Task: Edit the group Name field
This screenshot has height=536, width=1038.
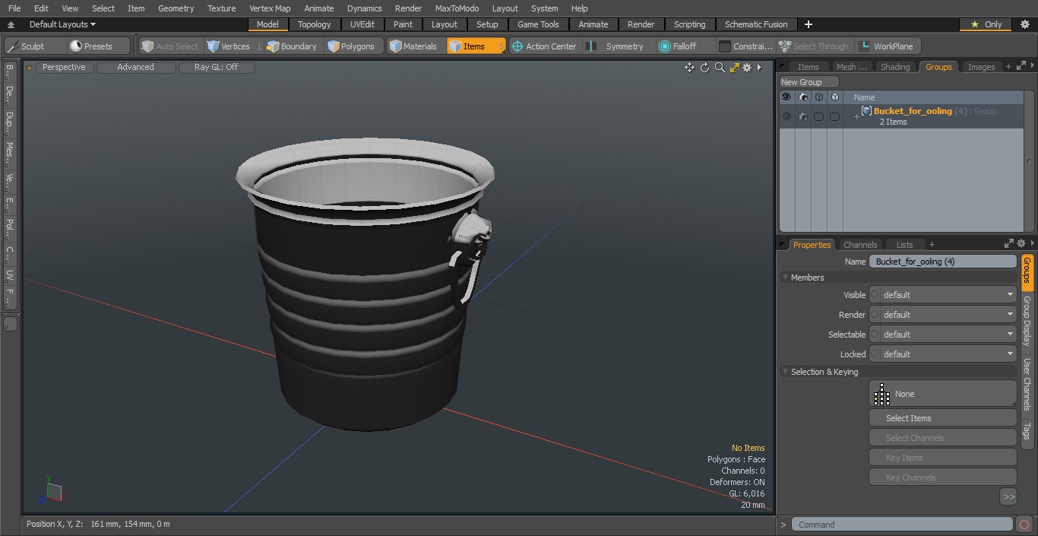Action: point(942,262)
